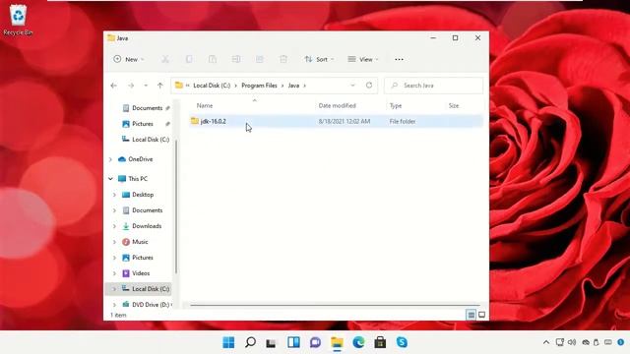Screen dimensions: 630x354
Task: Switch to the Details view layout button
Action: (471, 315)
